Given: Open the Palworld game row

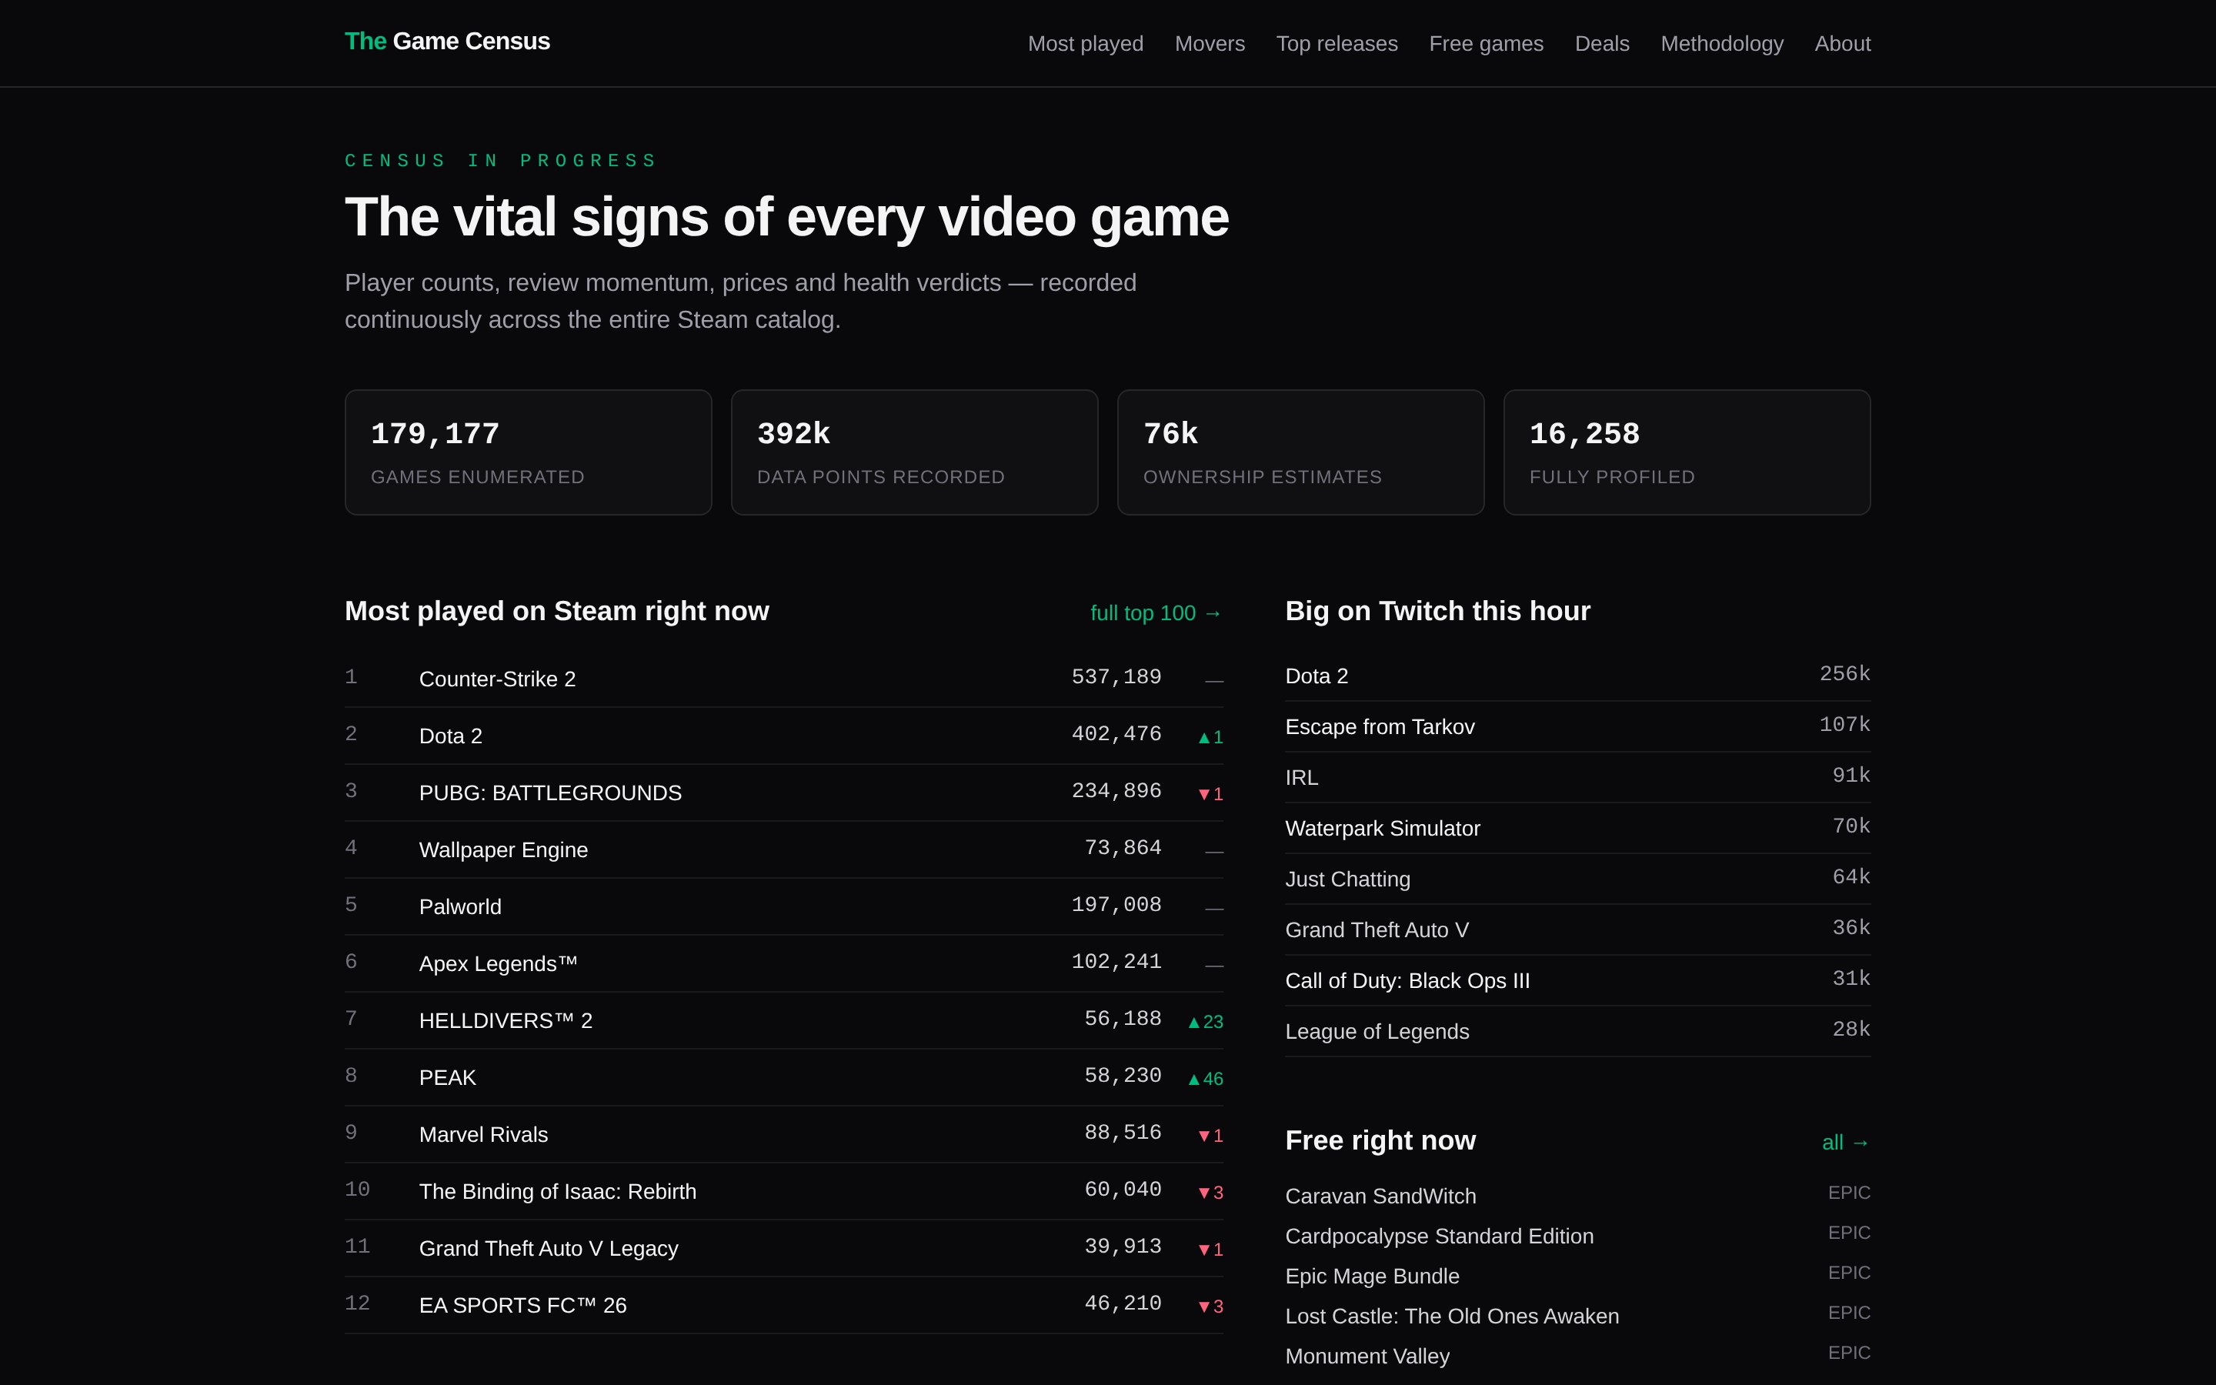Looking at the screenshot, I should [x=784, y=906].
